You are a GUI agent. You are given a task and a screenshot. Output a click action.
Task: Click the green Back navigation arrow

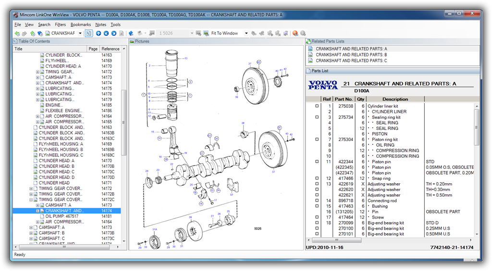click(17, 33)
